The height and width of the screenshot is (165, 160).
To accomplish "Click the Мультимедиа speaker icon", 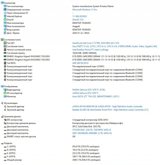I will tap(2, 103).
